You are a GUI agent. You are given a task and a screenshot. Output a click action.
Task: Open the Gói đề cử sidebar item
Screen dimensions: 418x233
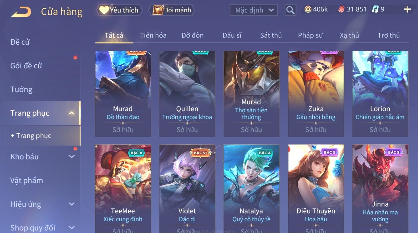pyautogui.click(x=26, y=66)
